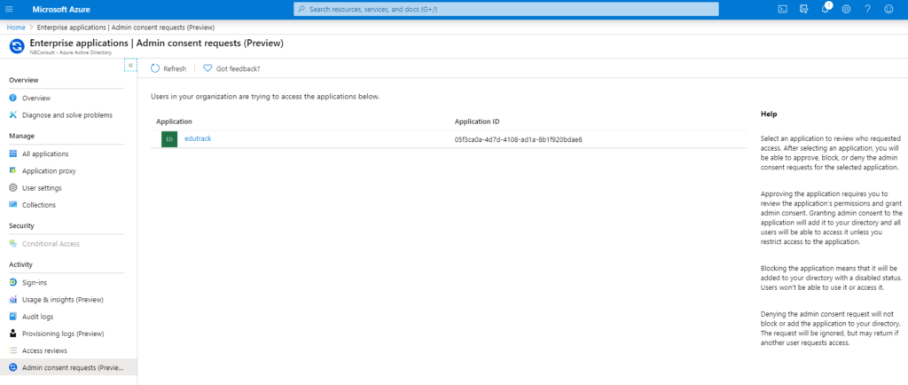Select Admin consent requests (Preview) item
This screenshot has height=385, width=908.
click(x=68, y=367)
